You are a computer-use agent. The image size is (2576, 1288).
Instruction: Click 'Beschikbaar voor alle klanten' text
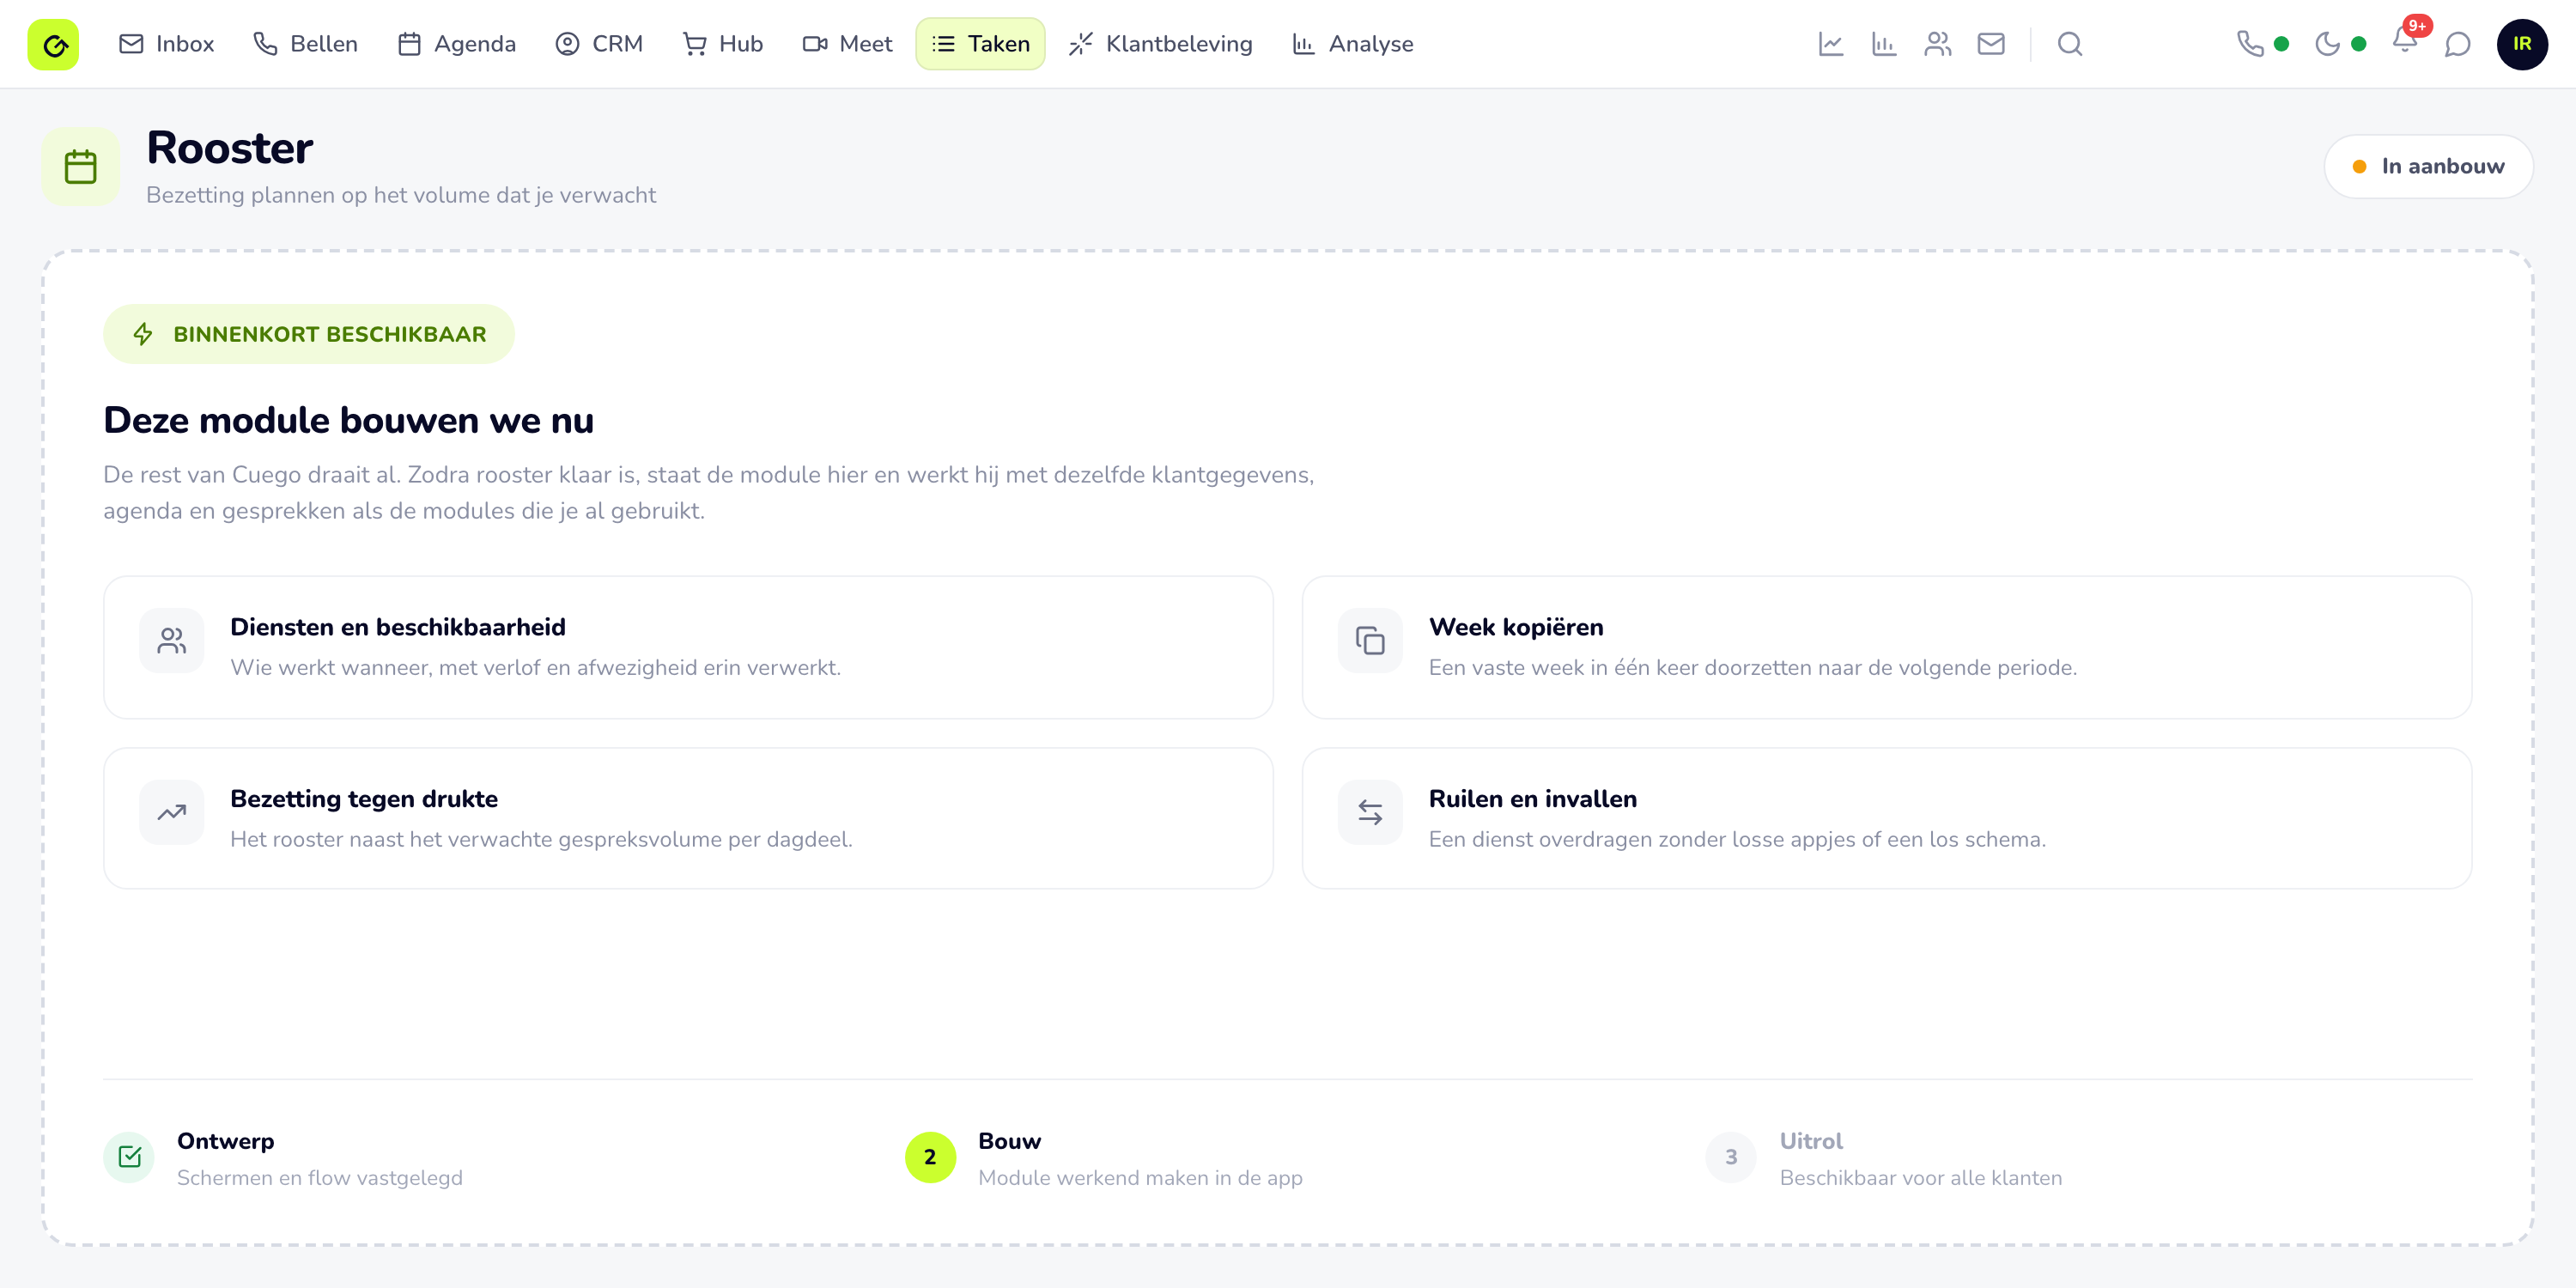tap(1921, 1177)
